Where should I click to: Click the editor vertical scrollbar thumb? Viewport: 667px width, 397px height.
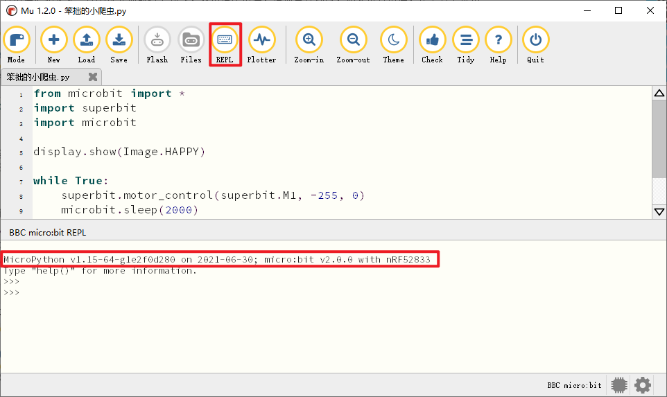[659, 139]
